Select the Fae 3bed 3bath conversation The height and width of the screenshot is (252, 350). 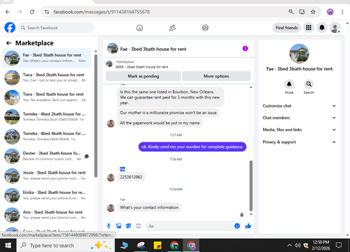pos(47,58)
